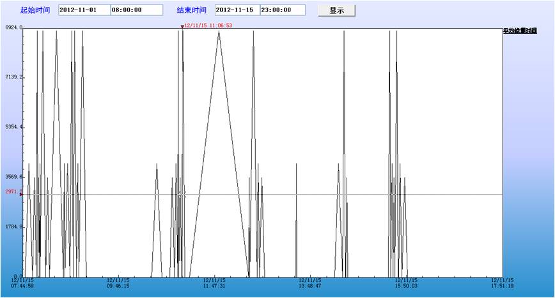
Task: Click the 起始时间 label
Action: pyautogui.click(x=35, y=10)
